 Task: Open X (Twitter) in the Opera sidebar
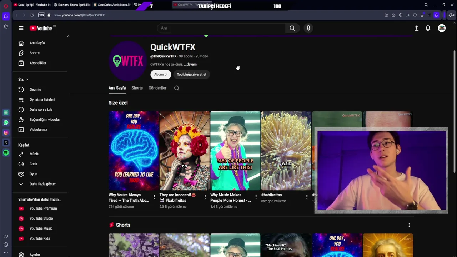[6, 142]
